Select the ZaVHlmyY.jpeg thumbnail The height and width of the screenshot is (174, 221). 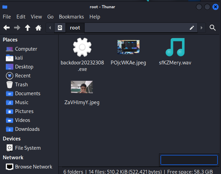[x=82, y=87]
